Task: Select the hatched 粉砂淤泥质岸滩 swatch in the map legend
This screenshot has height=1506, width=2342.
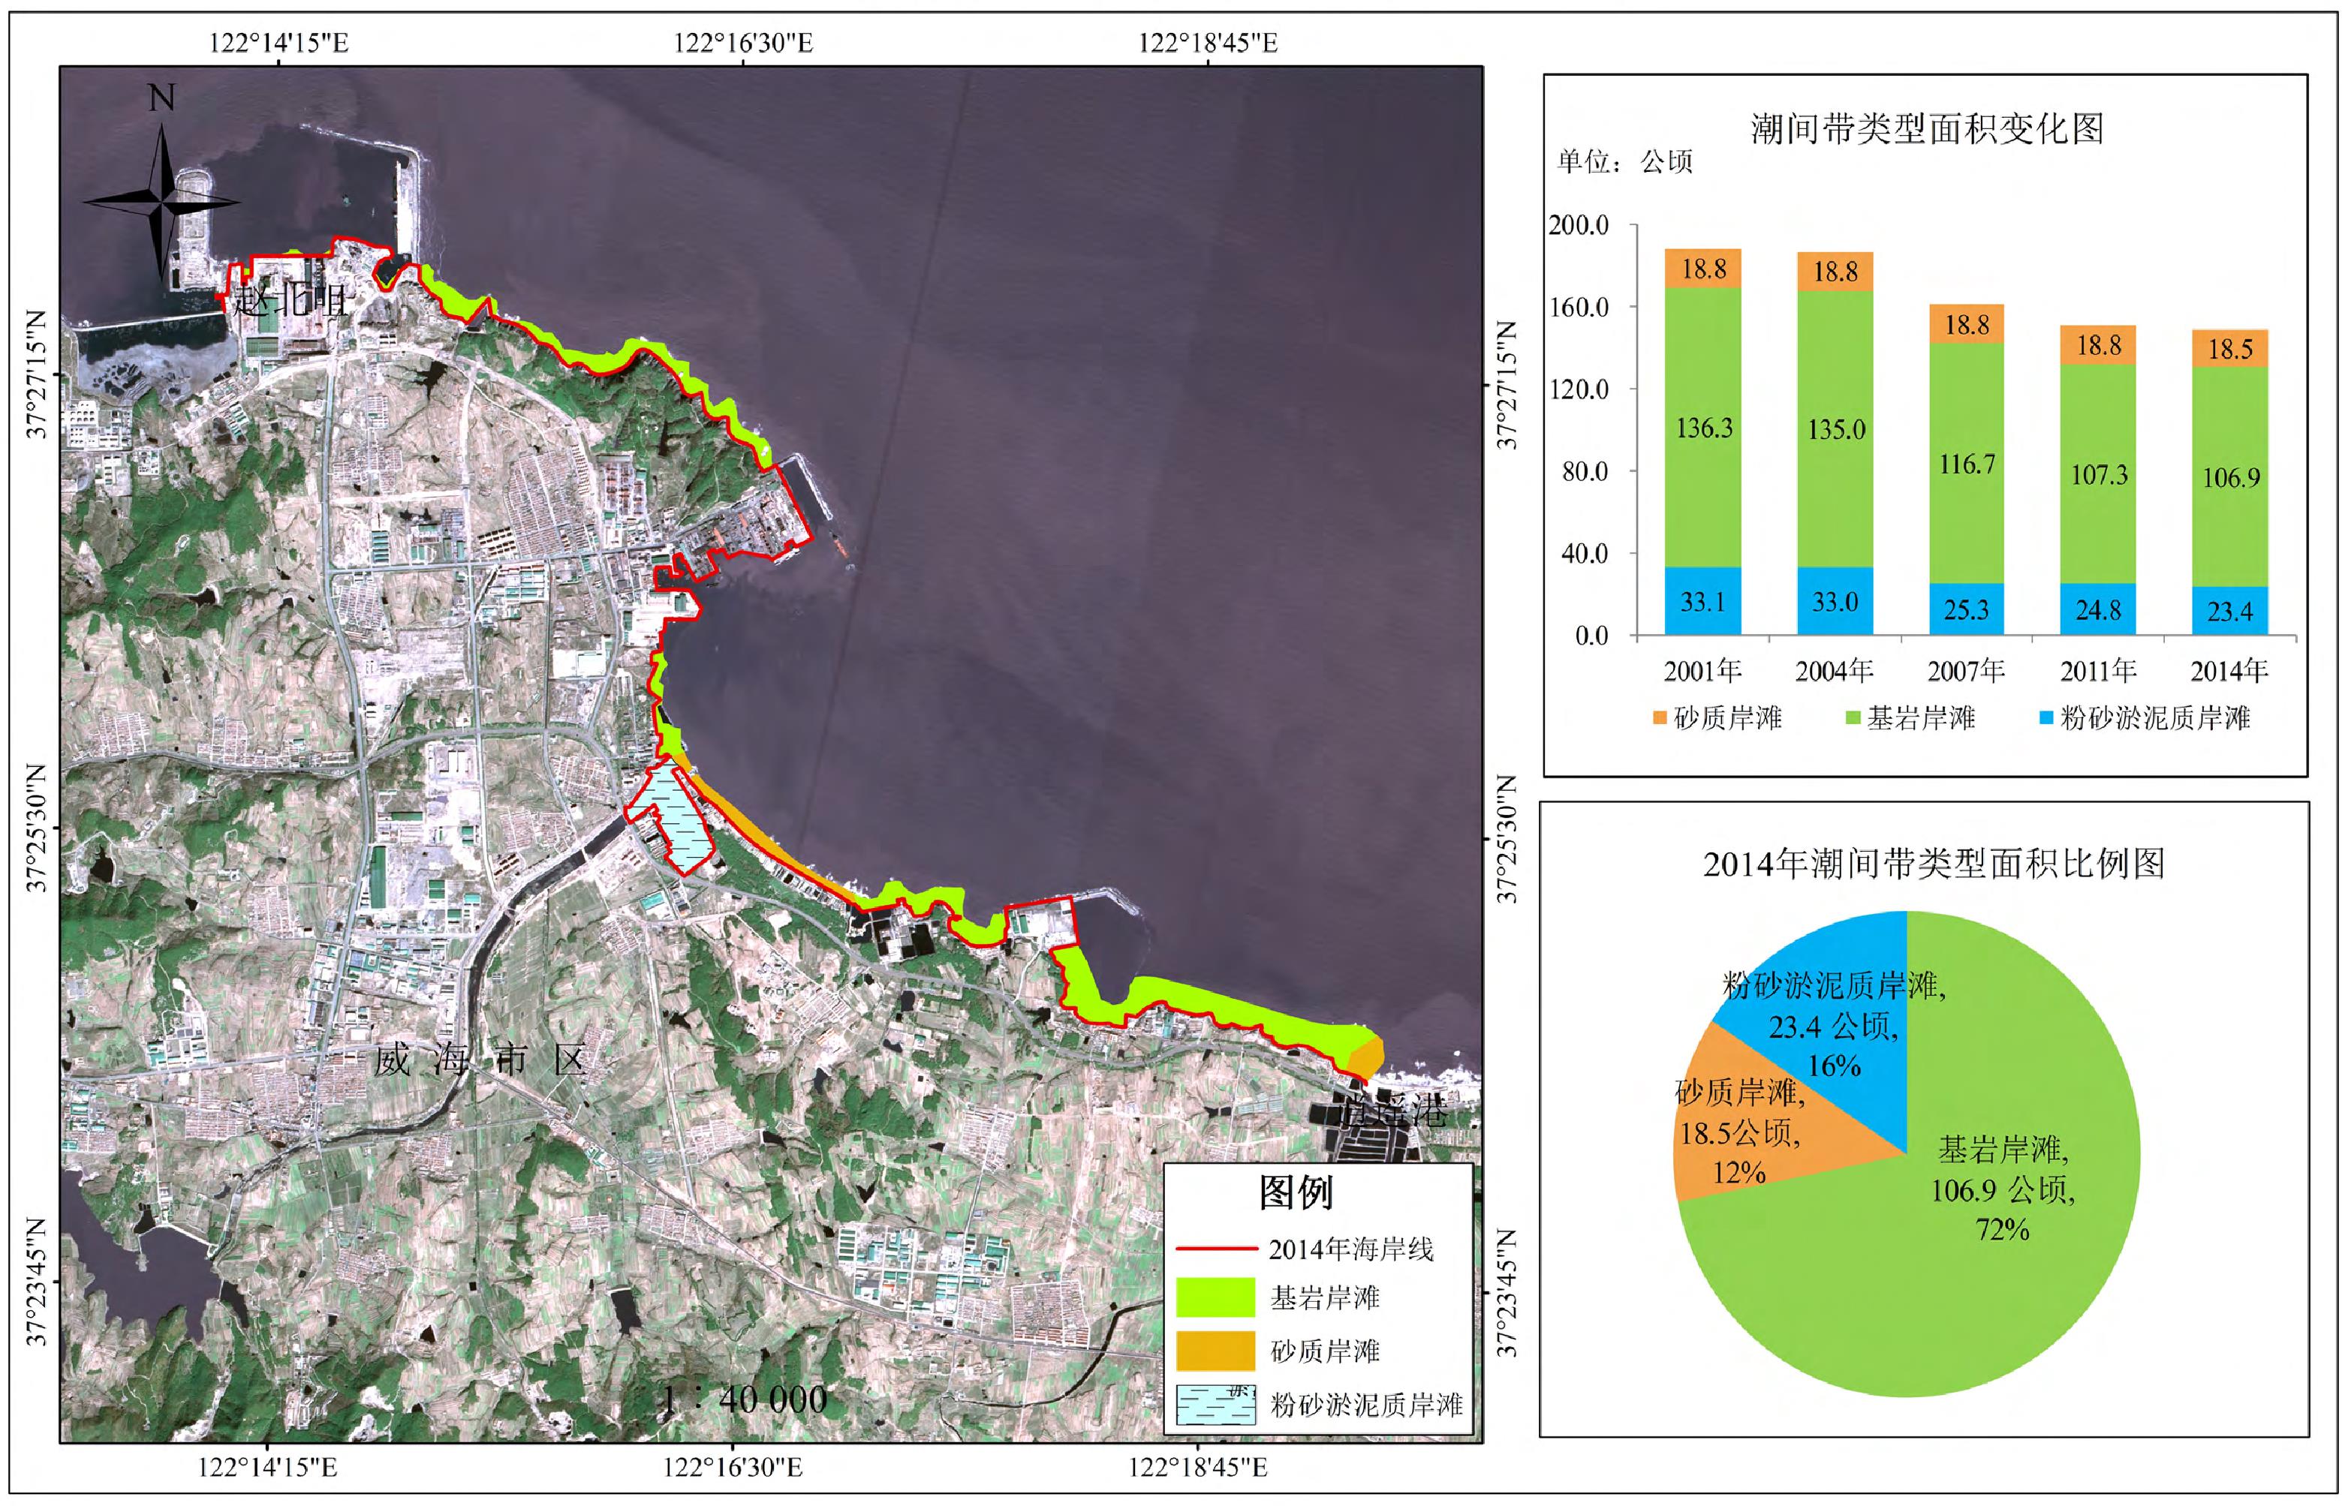Action: 1215,1404
